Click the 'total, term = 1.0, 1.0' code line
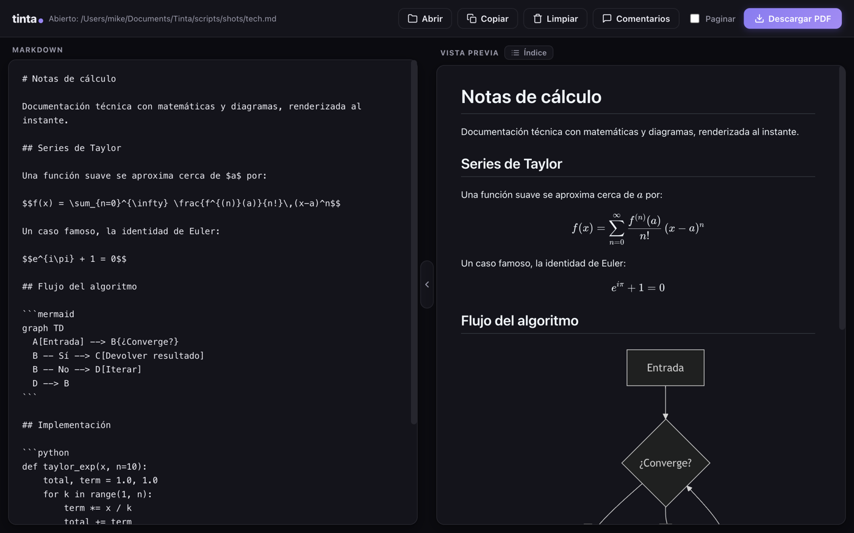 (100, 481)
